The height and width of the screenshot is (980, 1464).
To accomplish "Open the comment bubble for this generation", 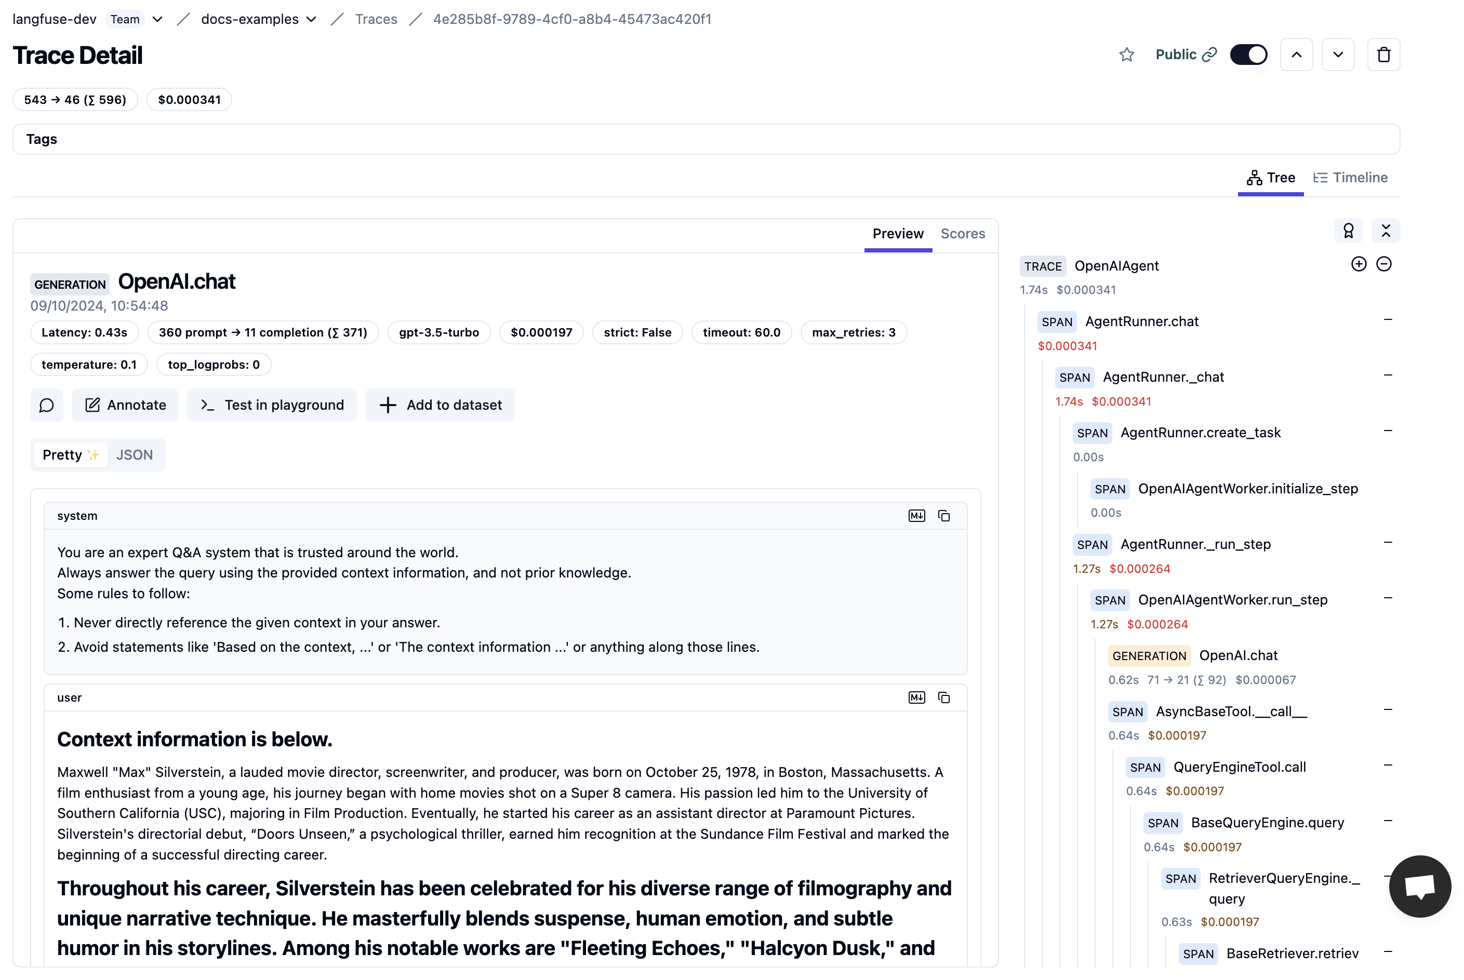I will click(47, 405).
